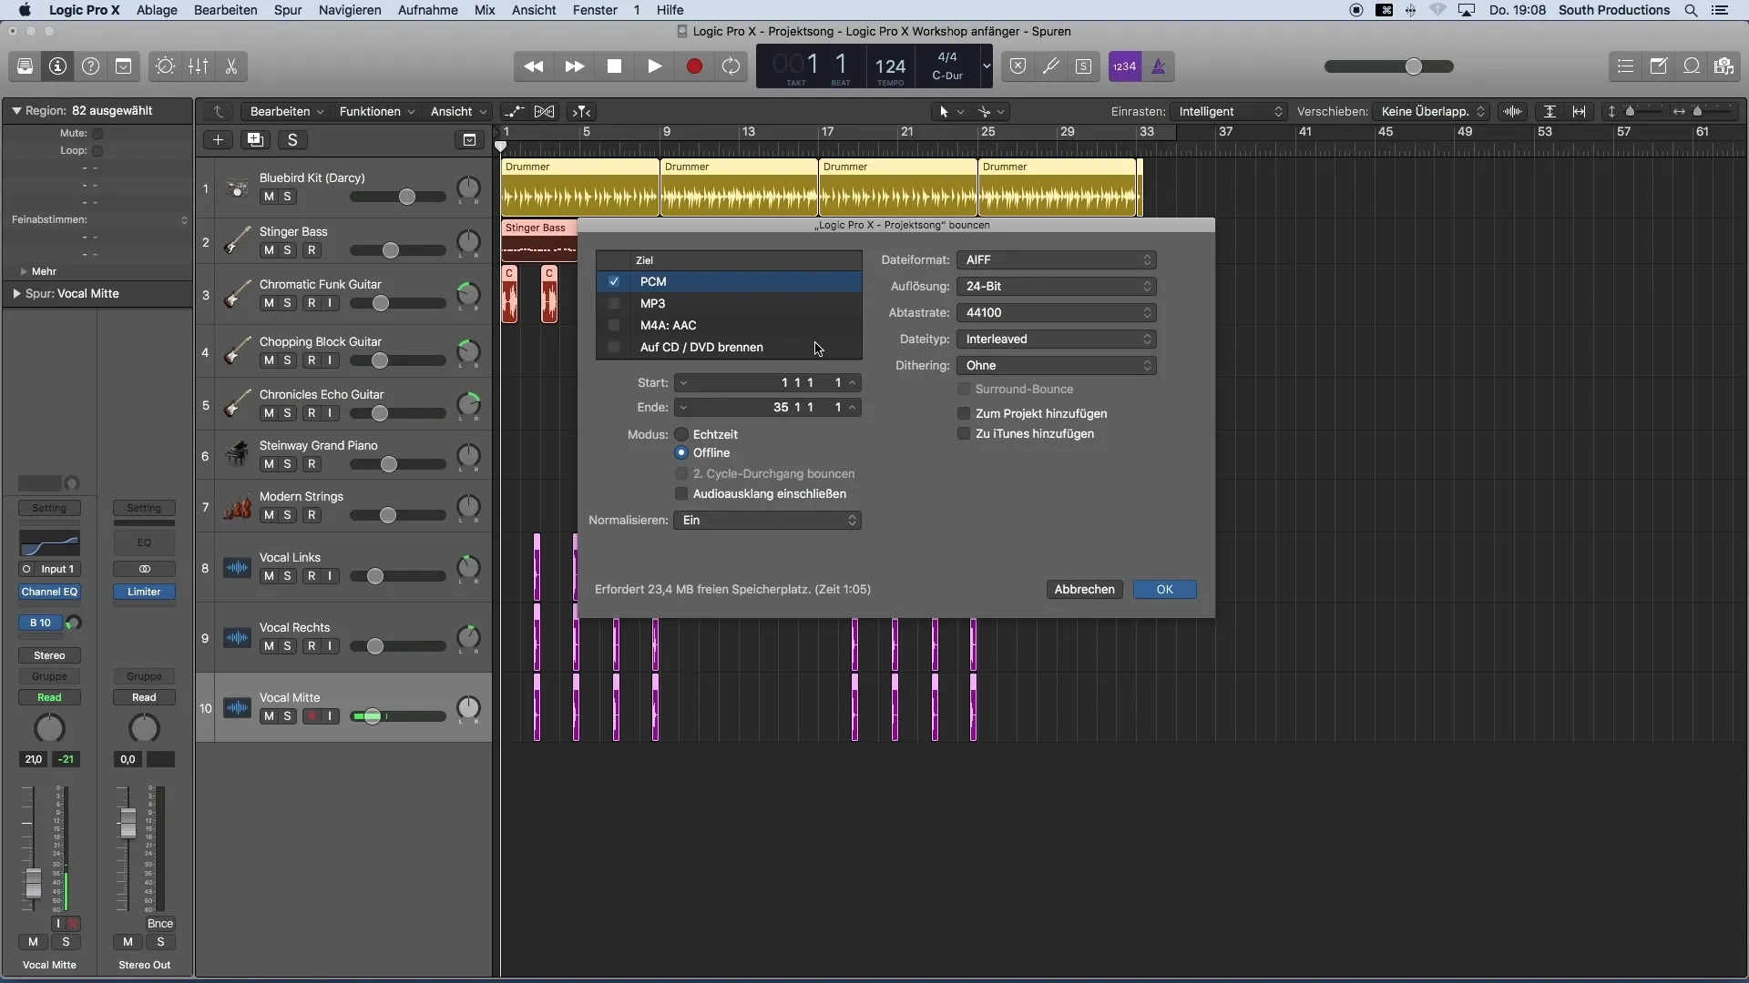Open Smart Controls button
The image size is (1749, 983).
tap(165, 66)
